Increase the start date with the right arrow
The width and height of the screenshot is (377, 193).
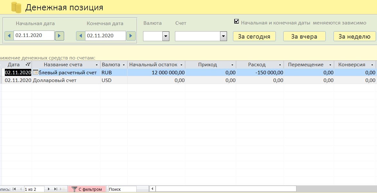[59, 36]
